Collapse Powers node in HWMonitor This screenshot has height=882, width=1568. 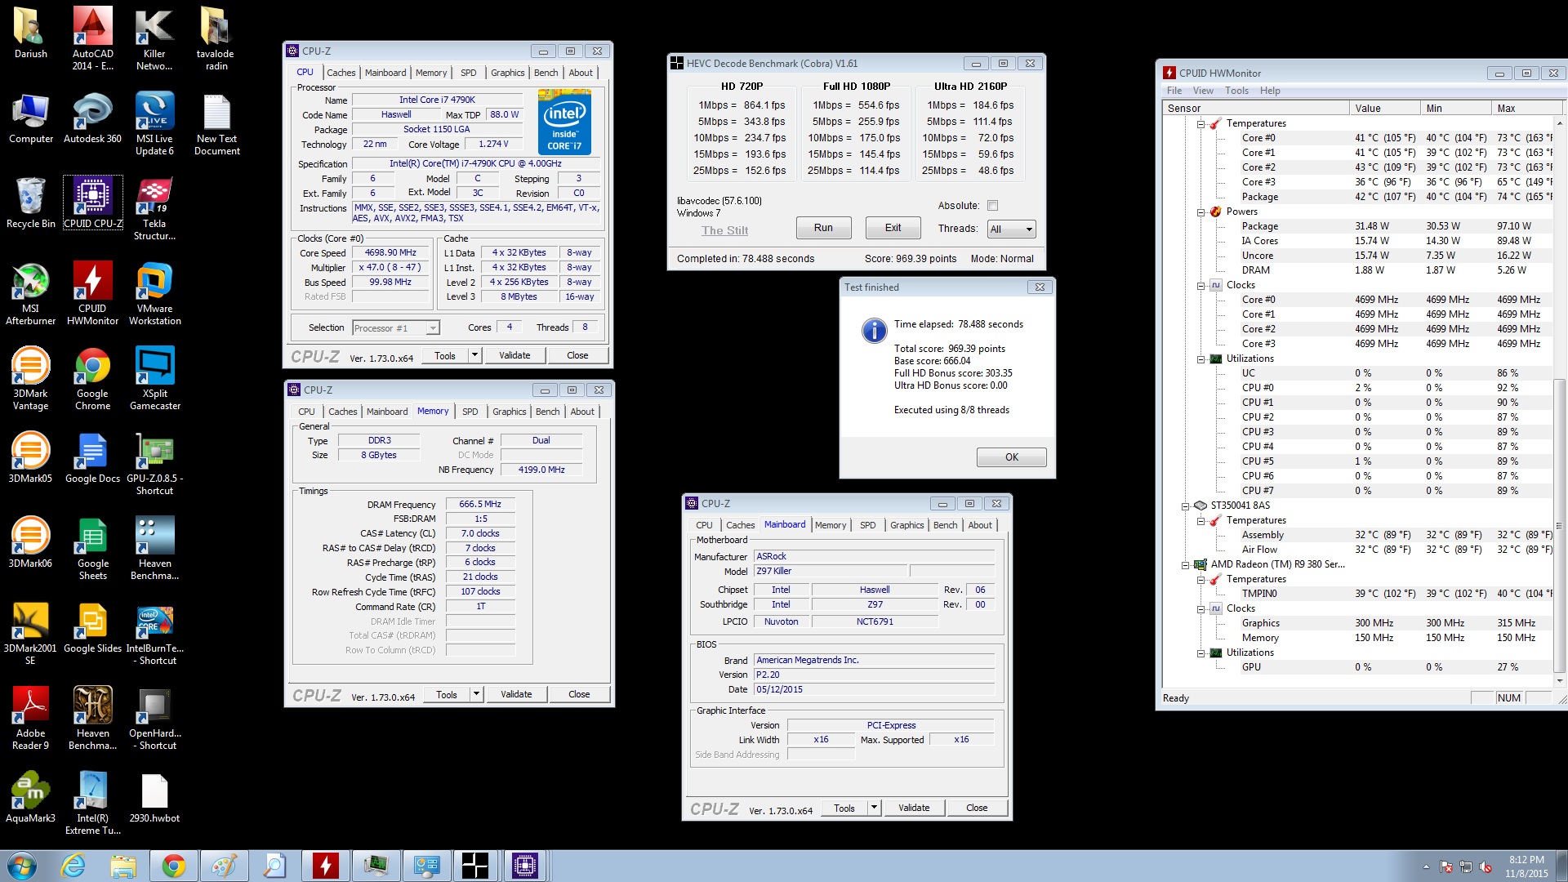tap(1201, 212)
